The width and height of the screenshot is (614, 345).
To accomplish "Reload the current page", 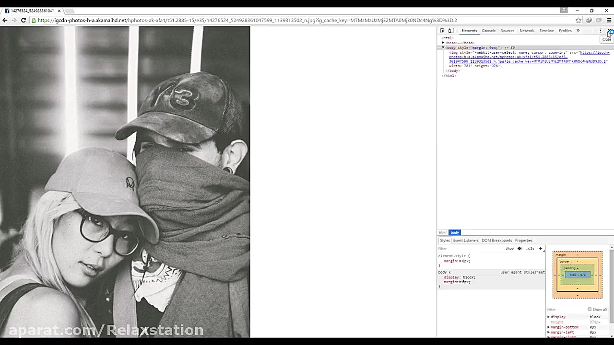I will (23, 20).
